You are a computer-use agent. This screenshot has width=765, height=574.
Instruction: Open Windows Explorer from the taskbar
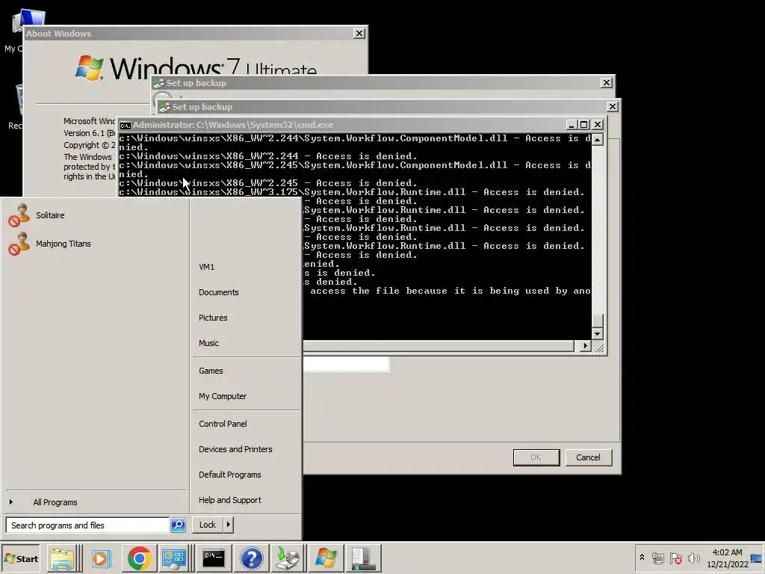point(62,558)
